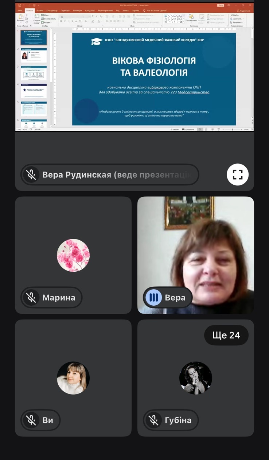Select slide 1 thumbnail in the slide panel

coord(34,37)
